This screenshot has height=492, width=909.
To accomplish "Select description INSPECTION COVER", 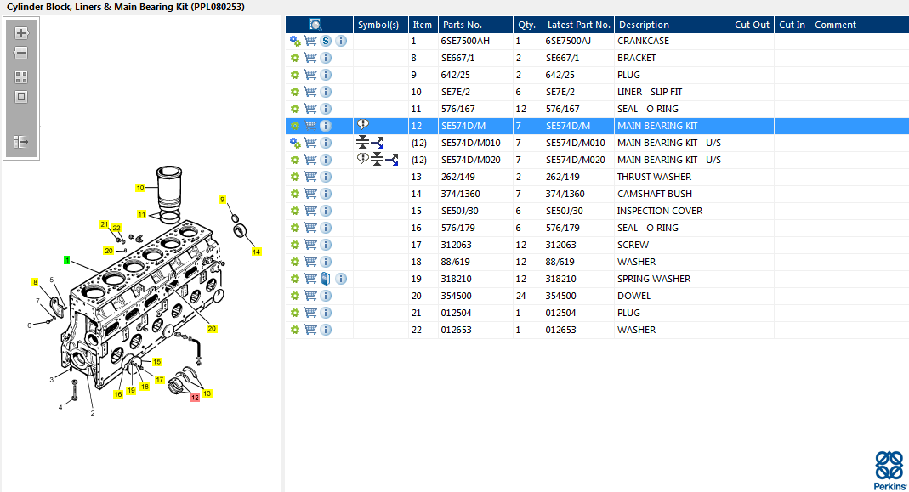I will 660,211.
